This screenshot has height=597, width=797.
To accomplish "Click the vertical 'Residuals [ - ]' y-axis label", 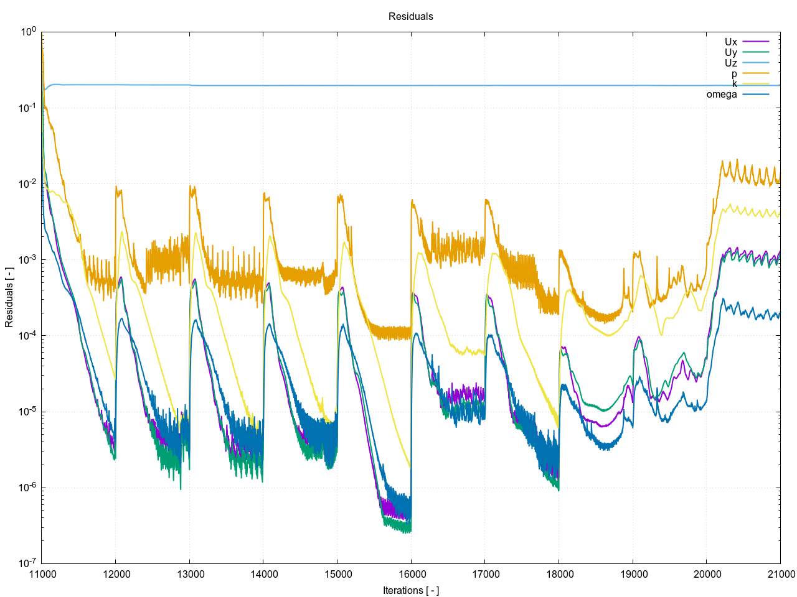I will [x=9, y=297].
